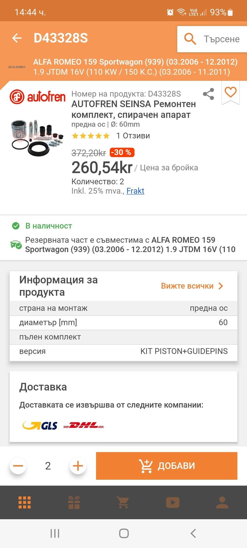This screenshot has height=548, width=247.
Task: Open the user profile tab
Action: click(x=222, y=502)
